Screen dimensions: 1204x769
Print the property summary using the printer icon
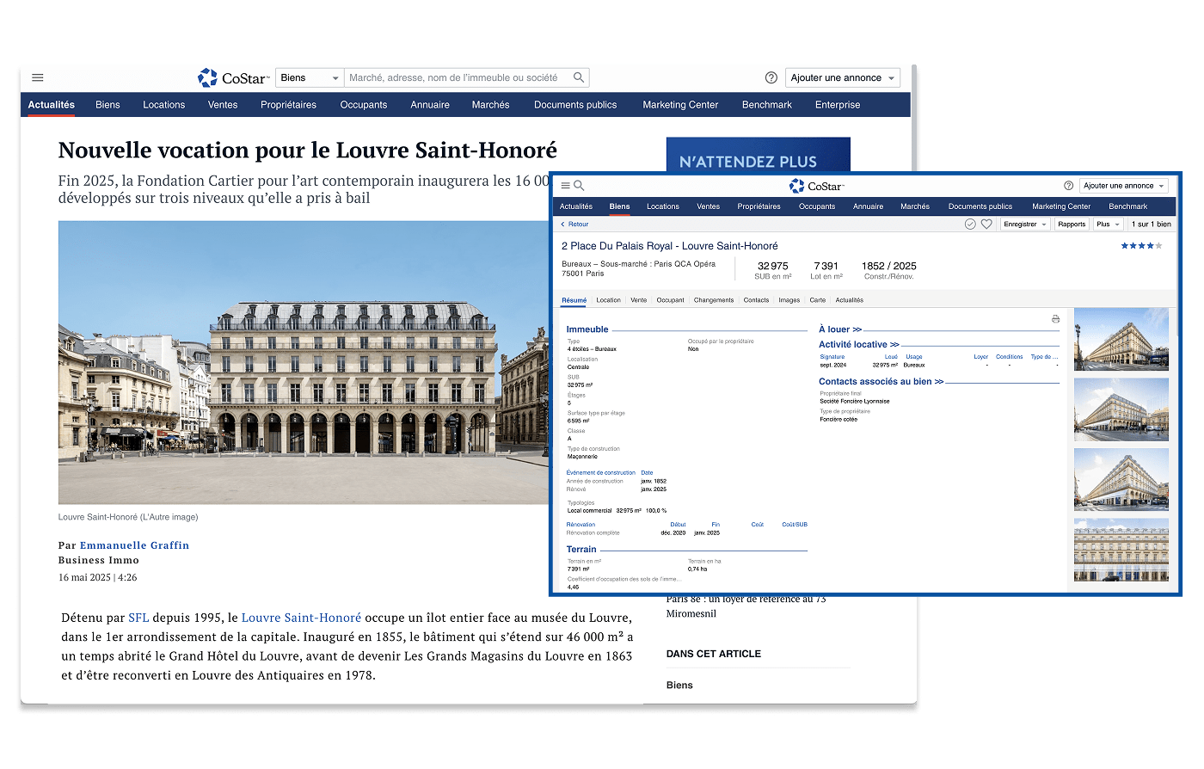coord(1055,319)
